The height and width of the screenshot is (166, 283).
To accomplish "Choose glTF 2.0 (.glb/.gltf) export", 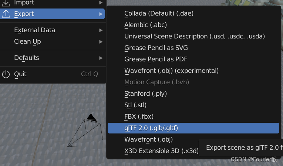I will pos(193,128).
